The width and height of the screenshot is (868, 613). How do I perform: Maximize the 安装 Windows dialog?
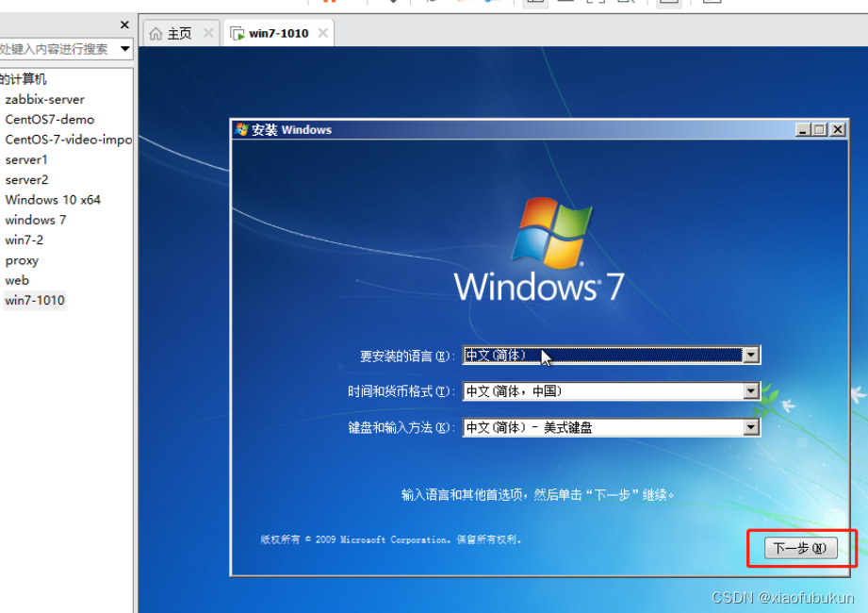(820, 129)
